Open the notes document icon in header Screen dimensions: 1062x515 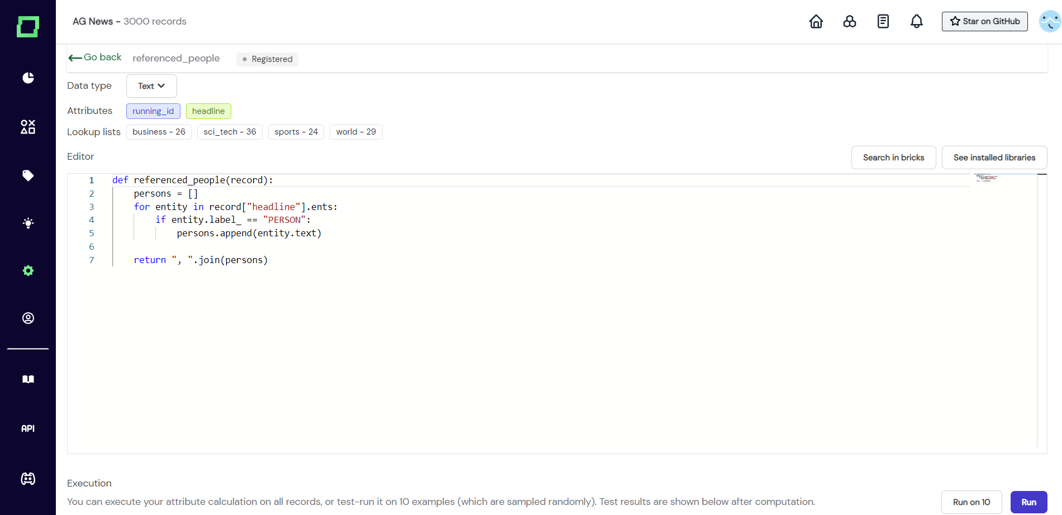tap(883, 21)
